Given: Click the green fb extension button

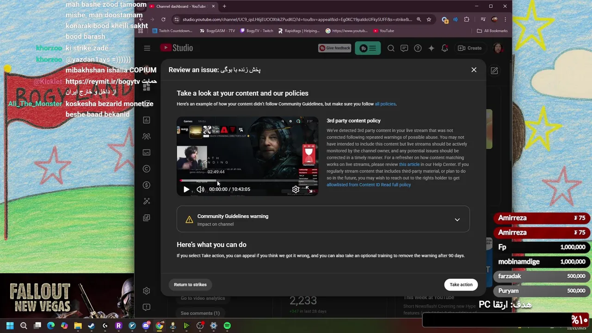Looking at the screenshot, I should [x=368, y=48].
